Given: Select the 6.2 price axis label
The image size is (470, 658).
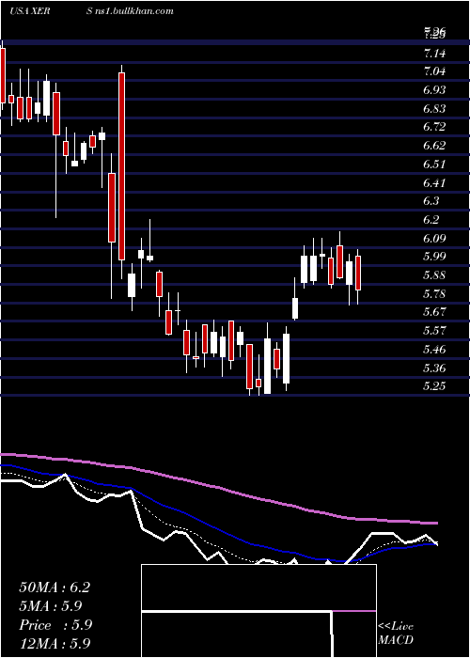Looking at the screenshot, I should coord(431,219).
